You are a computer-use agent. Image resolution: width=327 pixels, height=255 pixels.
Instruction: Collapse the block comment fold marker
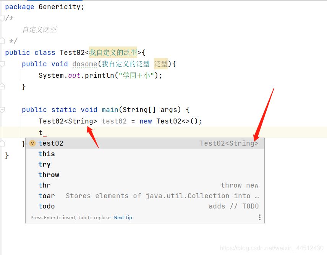2,19
